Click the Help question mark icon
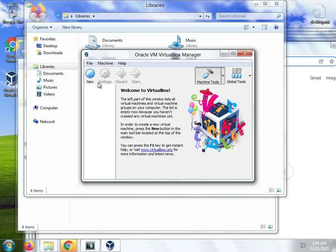Viewport: 336px width, 252px height. click(x=276, y=27)
